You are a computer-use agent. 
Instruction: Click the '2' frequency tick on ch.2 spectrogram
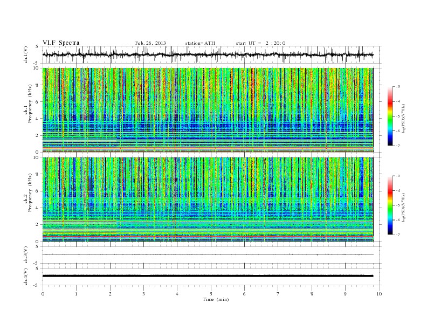pos(37,225)
